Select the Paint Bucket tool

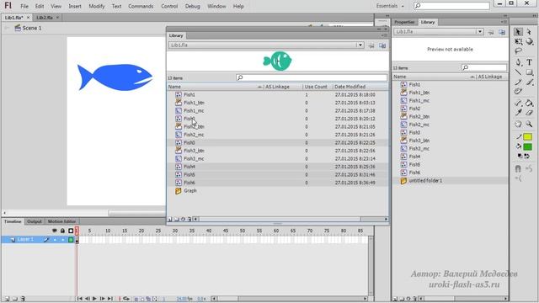(x=530, y=103)
